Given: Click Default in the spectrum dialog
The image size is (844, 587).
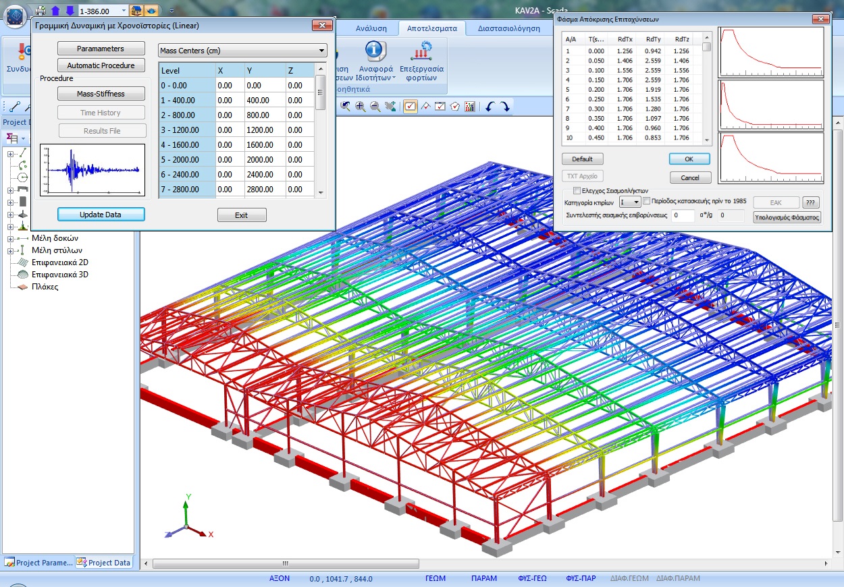Looking at the screenshot, I should (582, 159).
